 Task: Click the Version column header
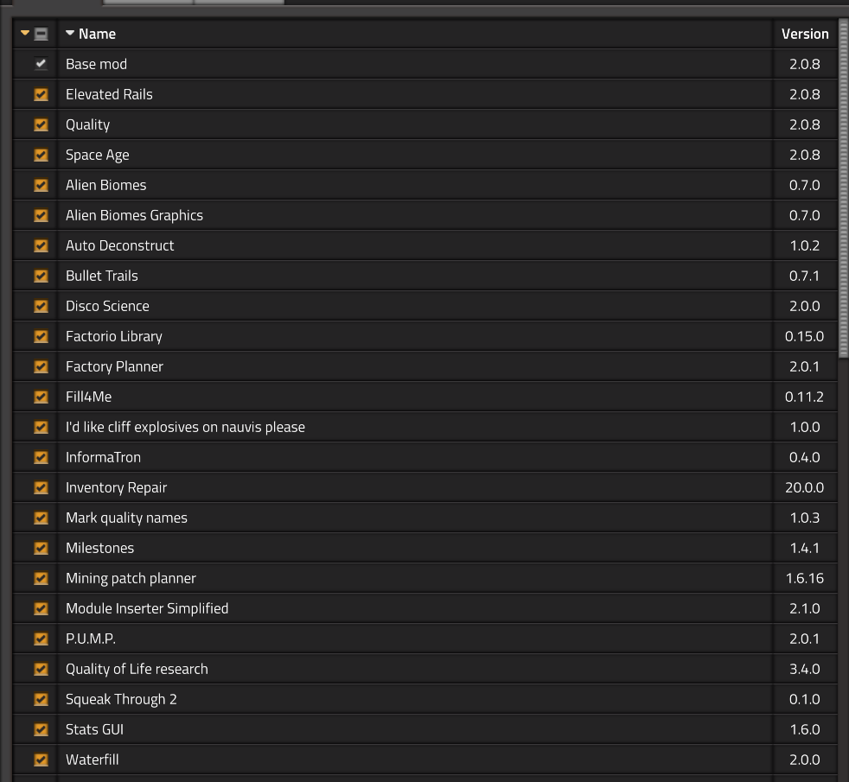805,34
